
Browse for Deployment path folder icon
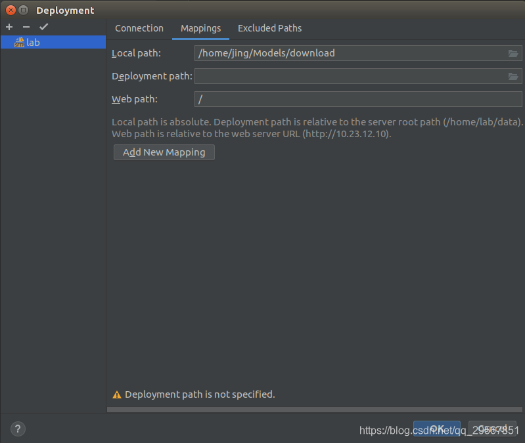(x=513, y=77)
